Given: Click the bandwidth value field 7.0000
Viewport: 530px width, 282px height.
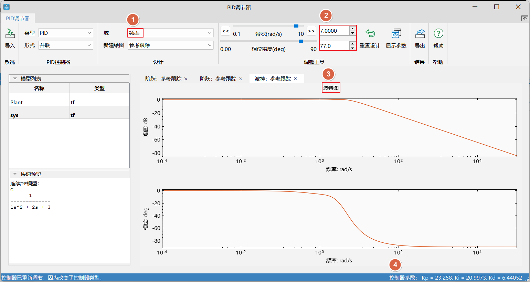Looking at the screenshot, I should pyautogui.click(x=334, y=31).
